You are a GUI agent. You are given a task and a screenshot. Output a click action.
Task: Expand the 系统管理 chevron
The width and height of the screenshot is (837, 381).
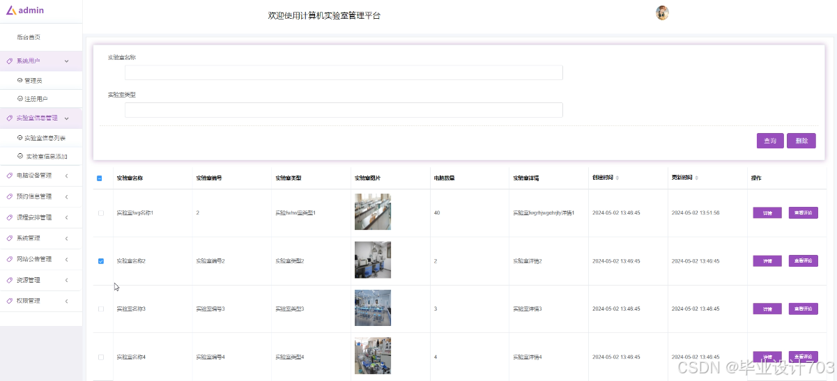pyautogui.click(x=67, y=238)
